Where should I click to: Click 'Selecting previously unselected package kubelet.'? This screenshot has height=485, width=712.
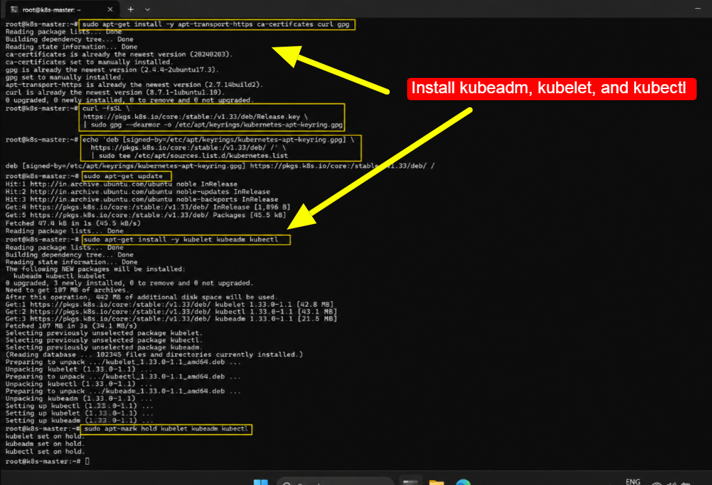(104, 333)
